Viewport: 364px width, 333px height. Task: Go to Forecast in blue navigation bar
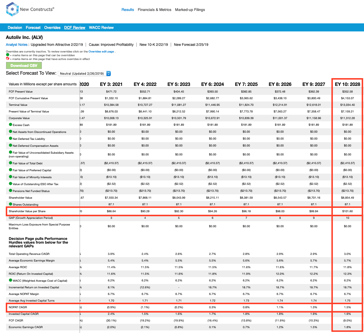coord(33,28)
